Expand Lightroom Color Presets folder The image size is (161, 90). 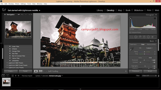point(7,67)
